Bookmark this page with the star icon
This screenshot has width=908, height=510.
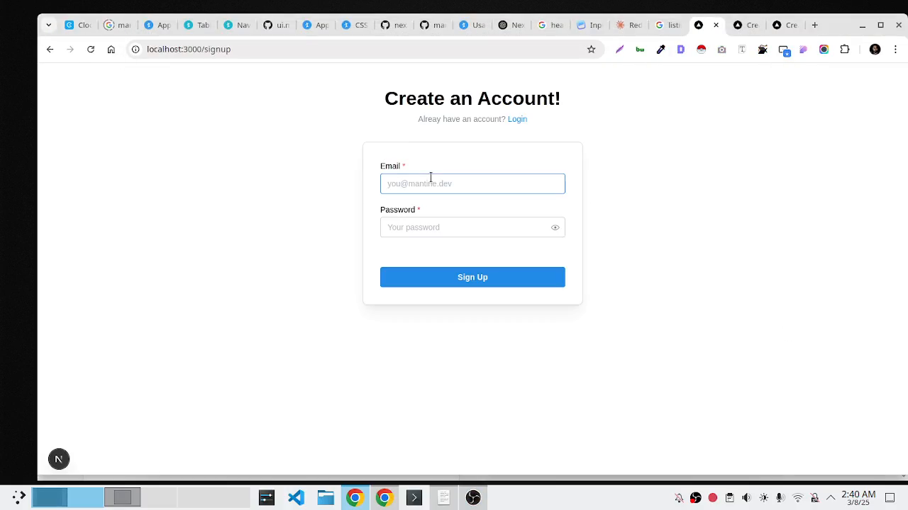(x=591, y=50)
